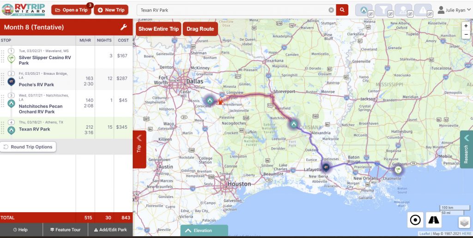The width and height of the screenshot is (473, 238).
Task: Open Round Trip Options
Action: (28, 147)
